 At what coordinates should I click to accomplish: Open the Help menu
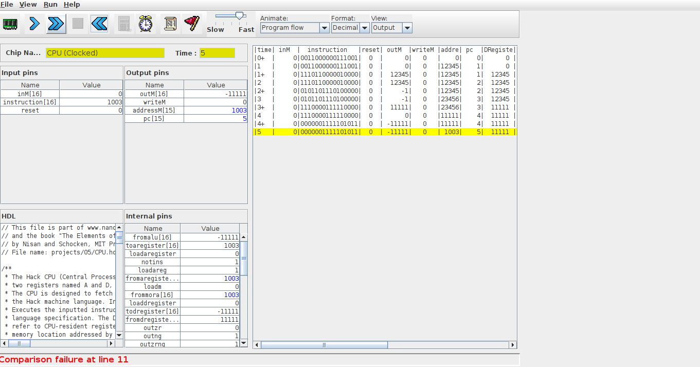[x=72, y=4]
